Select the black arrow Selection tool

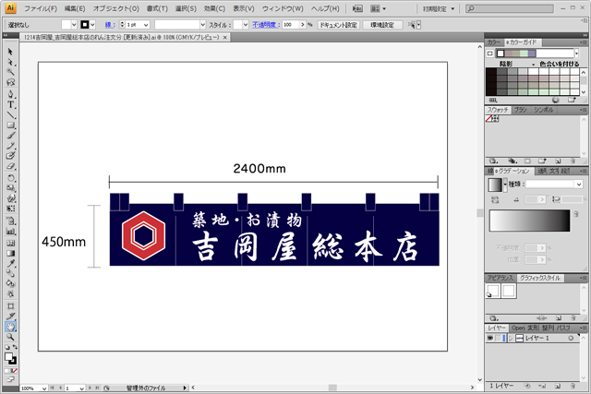click(11, 52)
